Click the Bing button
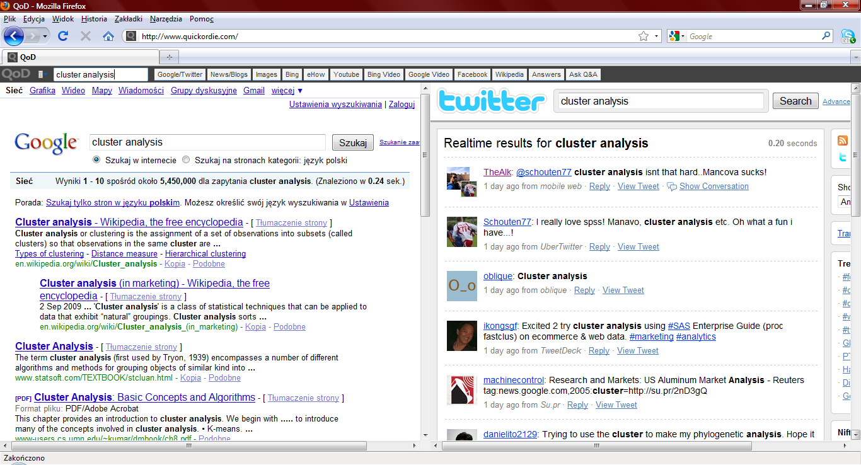Image resolution: width=861 pixels, height=465 pixels. tap(292, 74)
